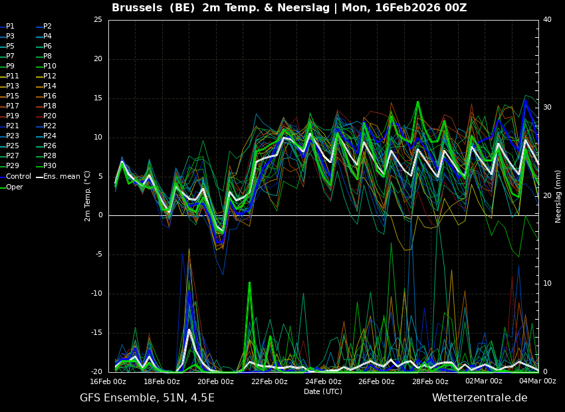Click the '16Feb 00z' date tick

click(x=108, y=381)
